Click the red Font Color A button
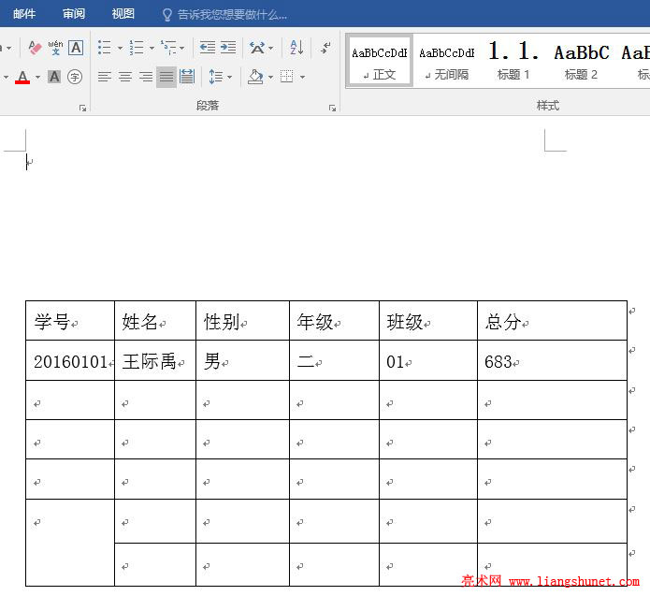This screenshot has width=650, height=596. pos(22,77)
